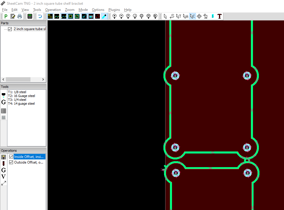The image size is (284, 210).
Task: Click the zoom to job (J) magnifier
Action: [135, 16]
